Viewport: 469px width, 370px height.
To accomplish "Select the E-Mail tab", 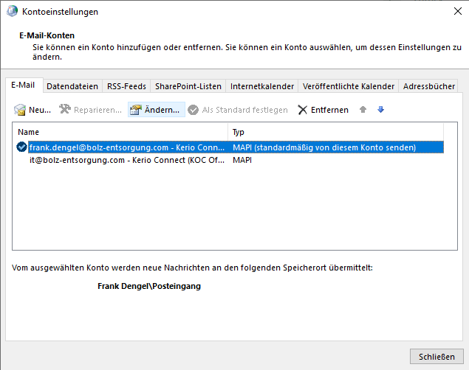I will tap(23, 85).
